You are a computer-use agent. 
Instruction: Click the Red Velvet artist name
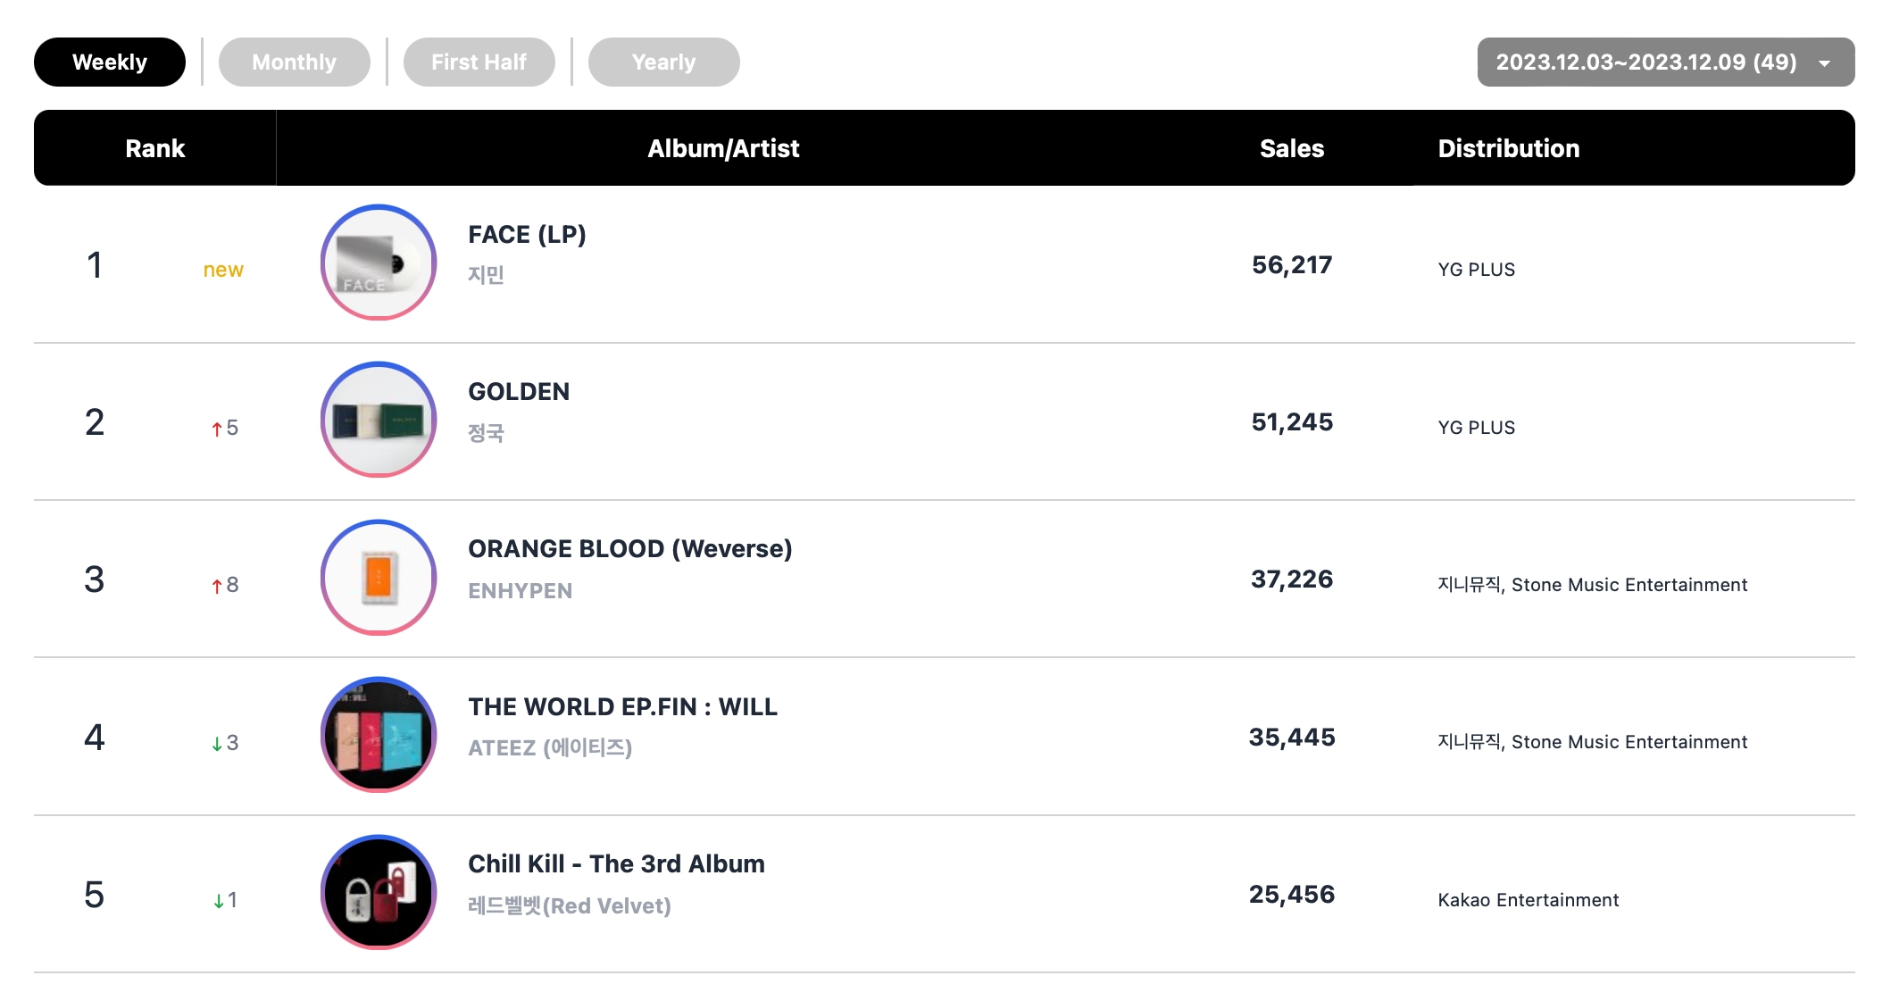(569, 906)
